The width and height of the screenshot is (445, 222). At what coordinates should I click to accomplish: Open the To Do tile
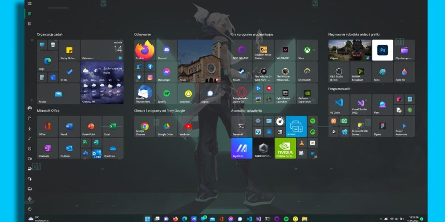tap(69, 72)
